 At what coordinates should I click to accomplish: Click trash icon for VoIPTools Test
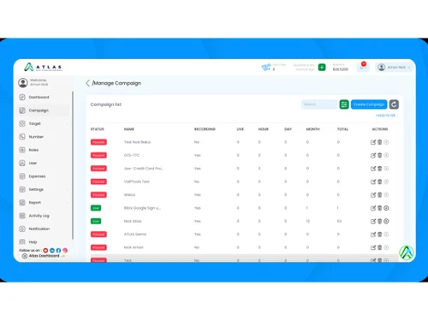[380, 181]
